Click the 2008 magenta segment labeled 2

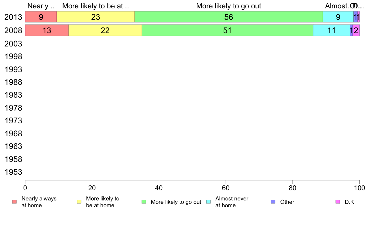click(x=356, y=30)
